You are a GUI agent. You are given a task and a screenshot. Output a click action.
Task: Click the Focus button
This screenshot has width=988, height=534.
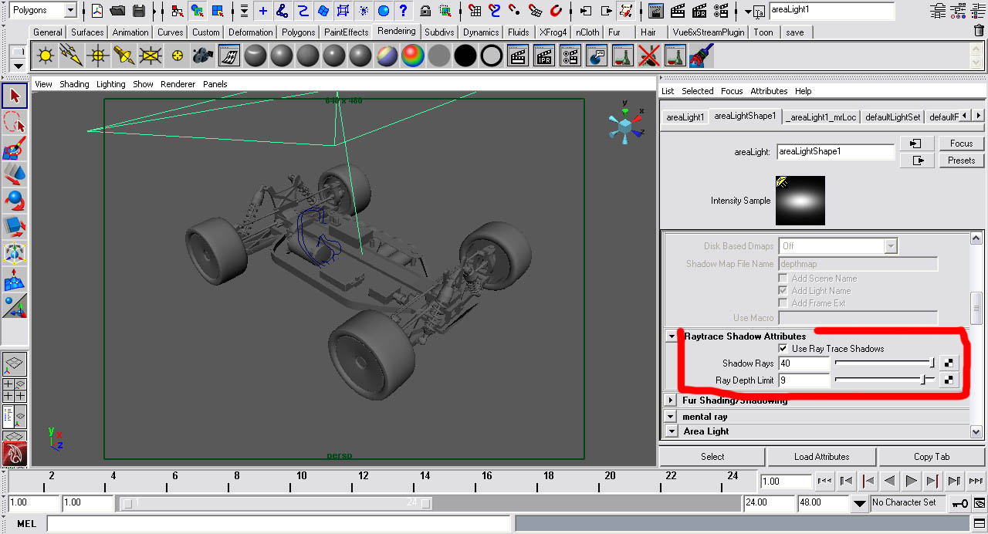[961, 144]
